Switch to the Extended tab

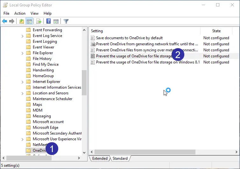100,158
